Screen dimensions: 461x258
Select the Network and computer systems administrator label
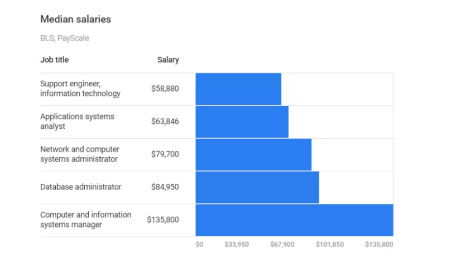click(x=79, y=154)
